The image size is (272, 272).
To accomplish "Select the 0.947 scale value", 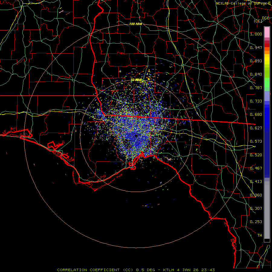I will 256,47.
